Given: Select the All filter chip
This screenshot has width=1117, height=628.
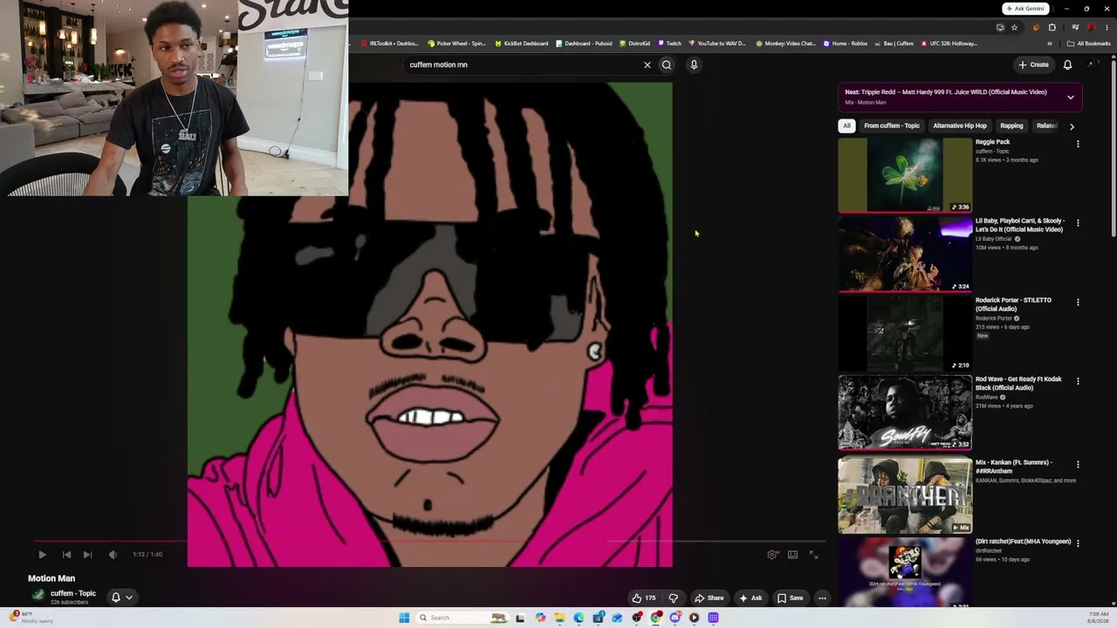Looking at the screenshot, I should click(846, 126).
